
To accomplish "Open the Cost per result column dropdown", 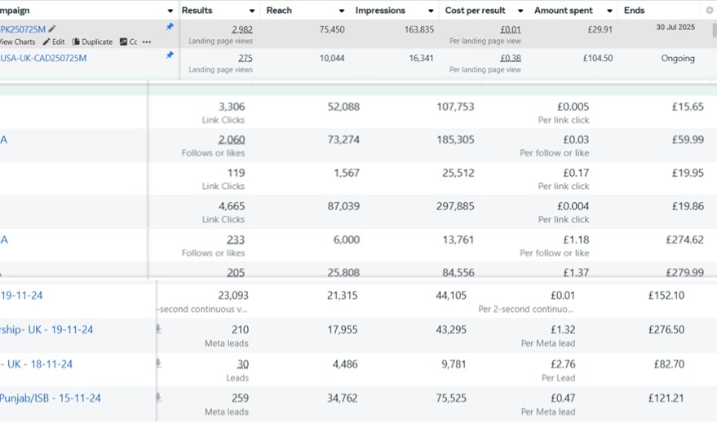I will click(520, 11).
